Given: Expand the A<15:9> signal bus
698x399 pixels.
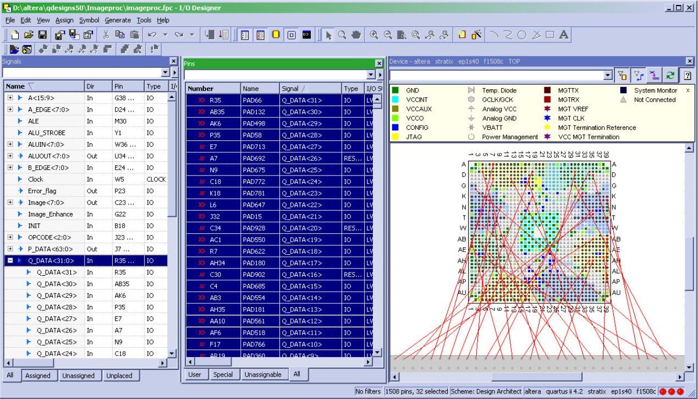Looking at the screenshot, I should [x=10, y=97].
